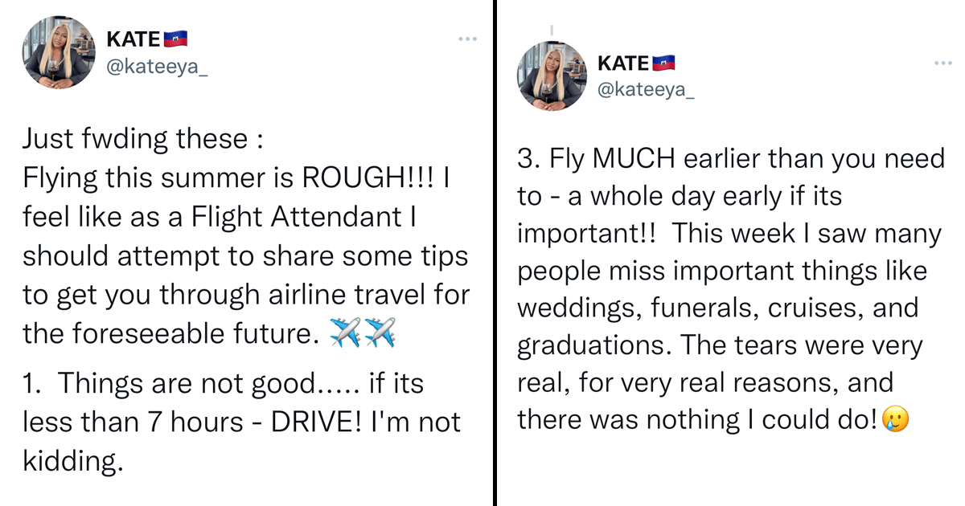Click the word "MUCH" in tip 3
The height and width of the screenshot is (506, 965).
pos(633,159)
